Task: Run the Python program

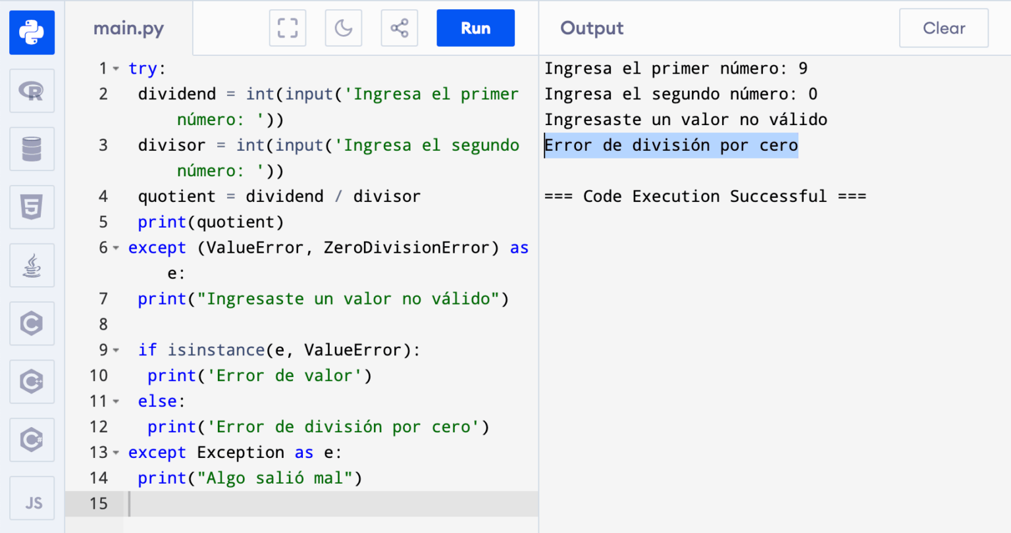Action: 475,28
